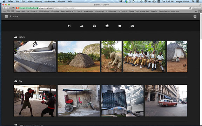Open the View menu

pyautogui.click(x=30, y=1)
